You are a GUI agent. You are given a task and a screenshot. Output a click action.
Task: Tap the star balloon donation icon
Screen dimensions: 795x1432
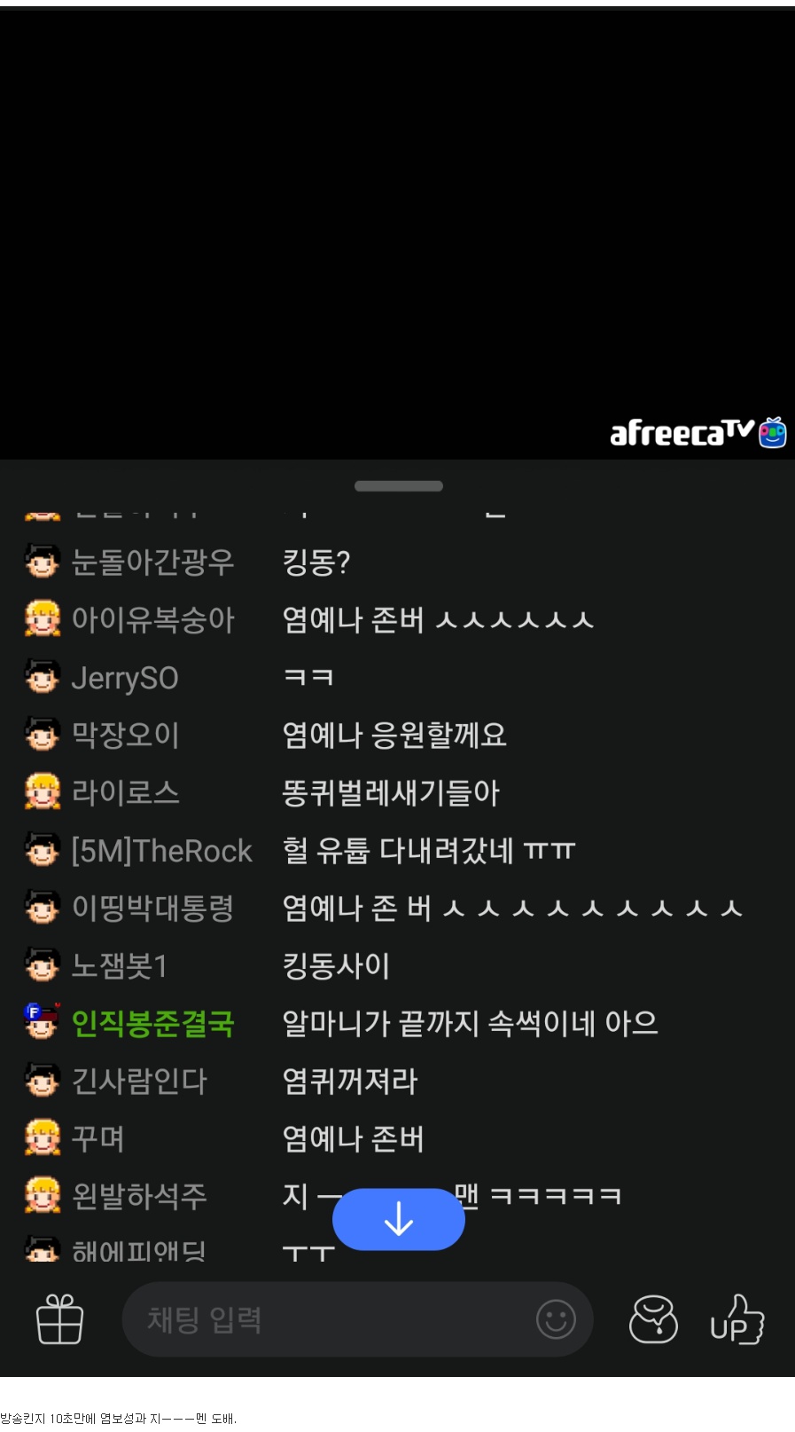(x=653, y=1318)
